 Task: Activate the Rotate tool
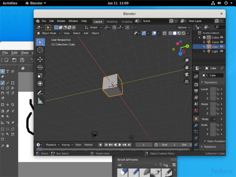point(40,67)
